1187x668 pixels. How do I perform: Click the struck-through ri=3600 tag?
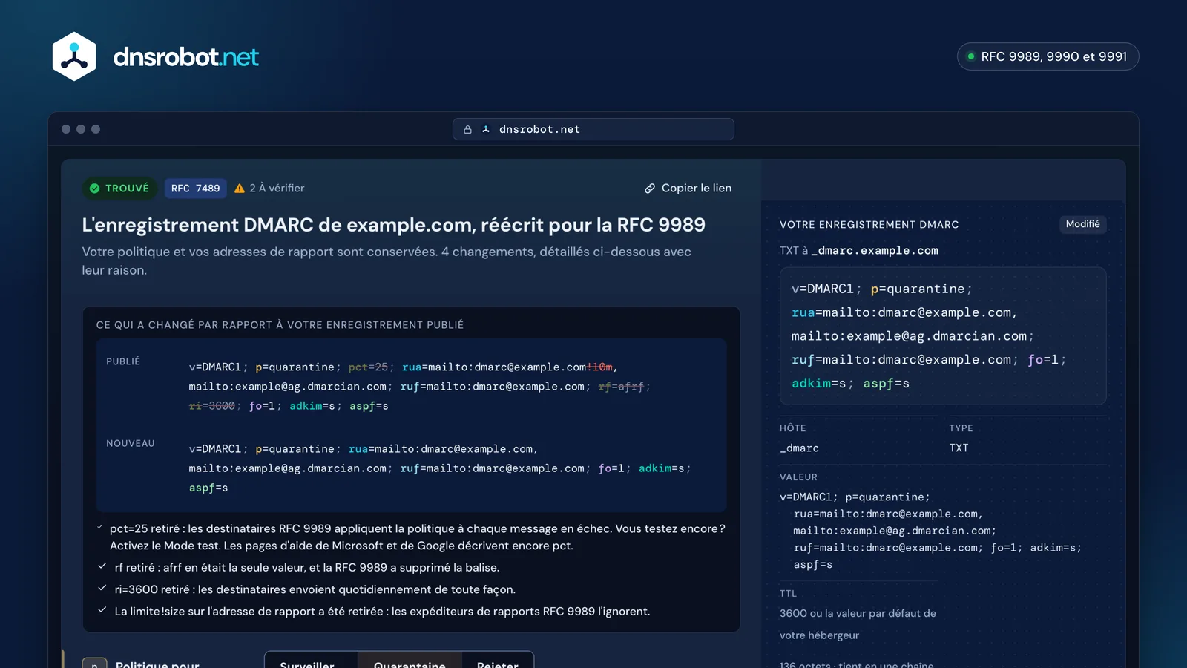[x=211, y=406]
